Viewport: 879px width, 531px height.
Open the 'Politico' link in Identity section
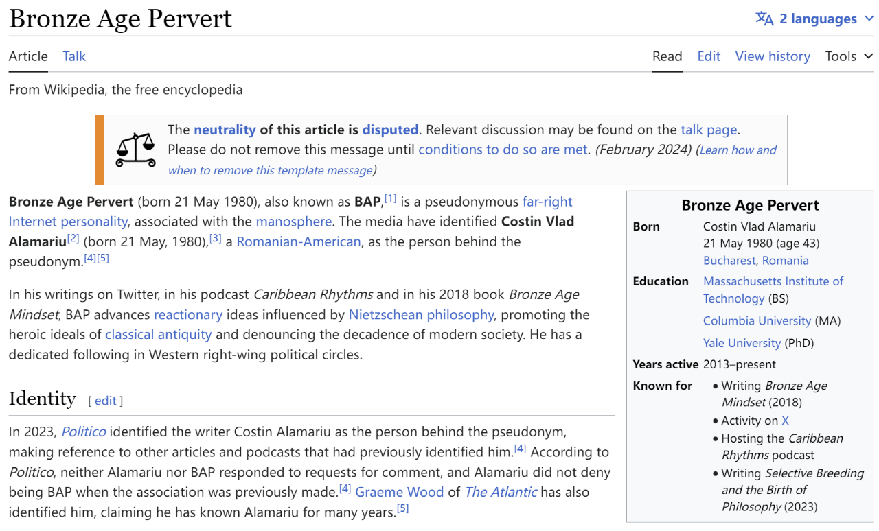(84, 432)
